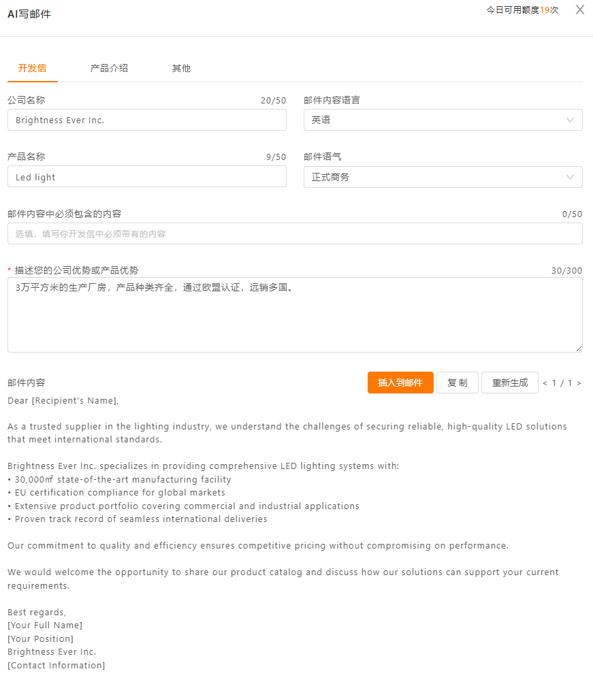Click the 产品名称 field with Led light
Image resolution: width=593 pixels, height=682 pixels.
pos(146,177)
